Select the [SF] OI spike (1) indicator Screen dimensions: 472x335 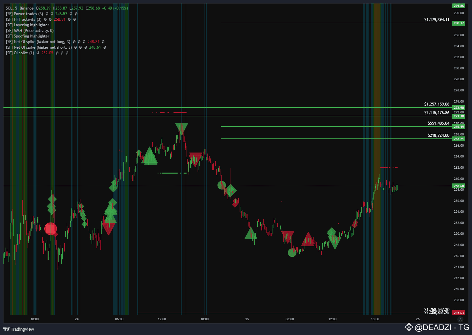point(20,53)
